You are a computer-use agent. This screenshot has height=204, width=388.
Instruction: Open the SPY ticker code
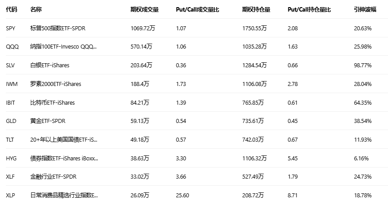pyautogui.click(x=11, y=28)
